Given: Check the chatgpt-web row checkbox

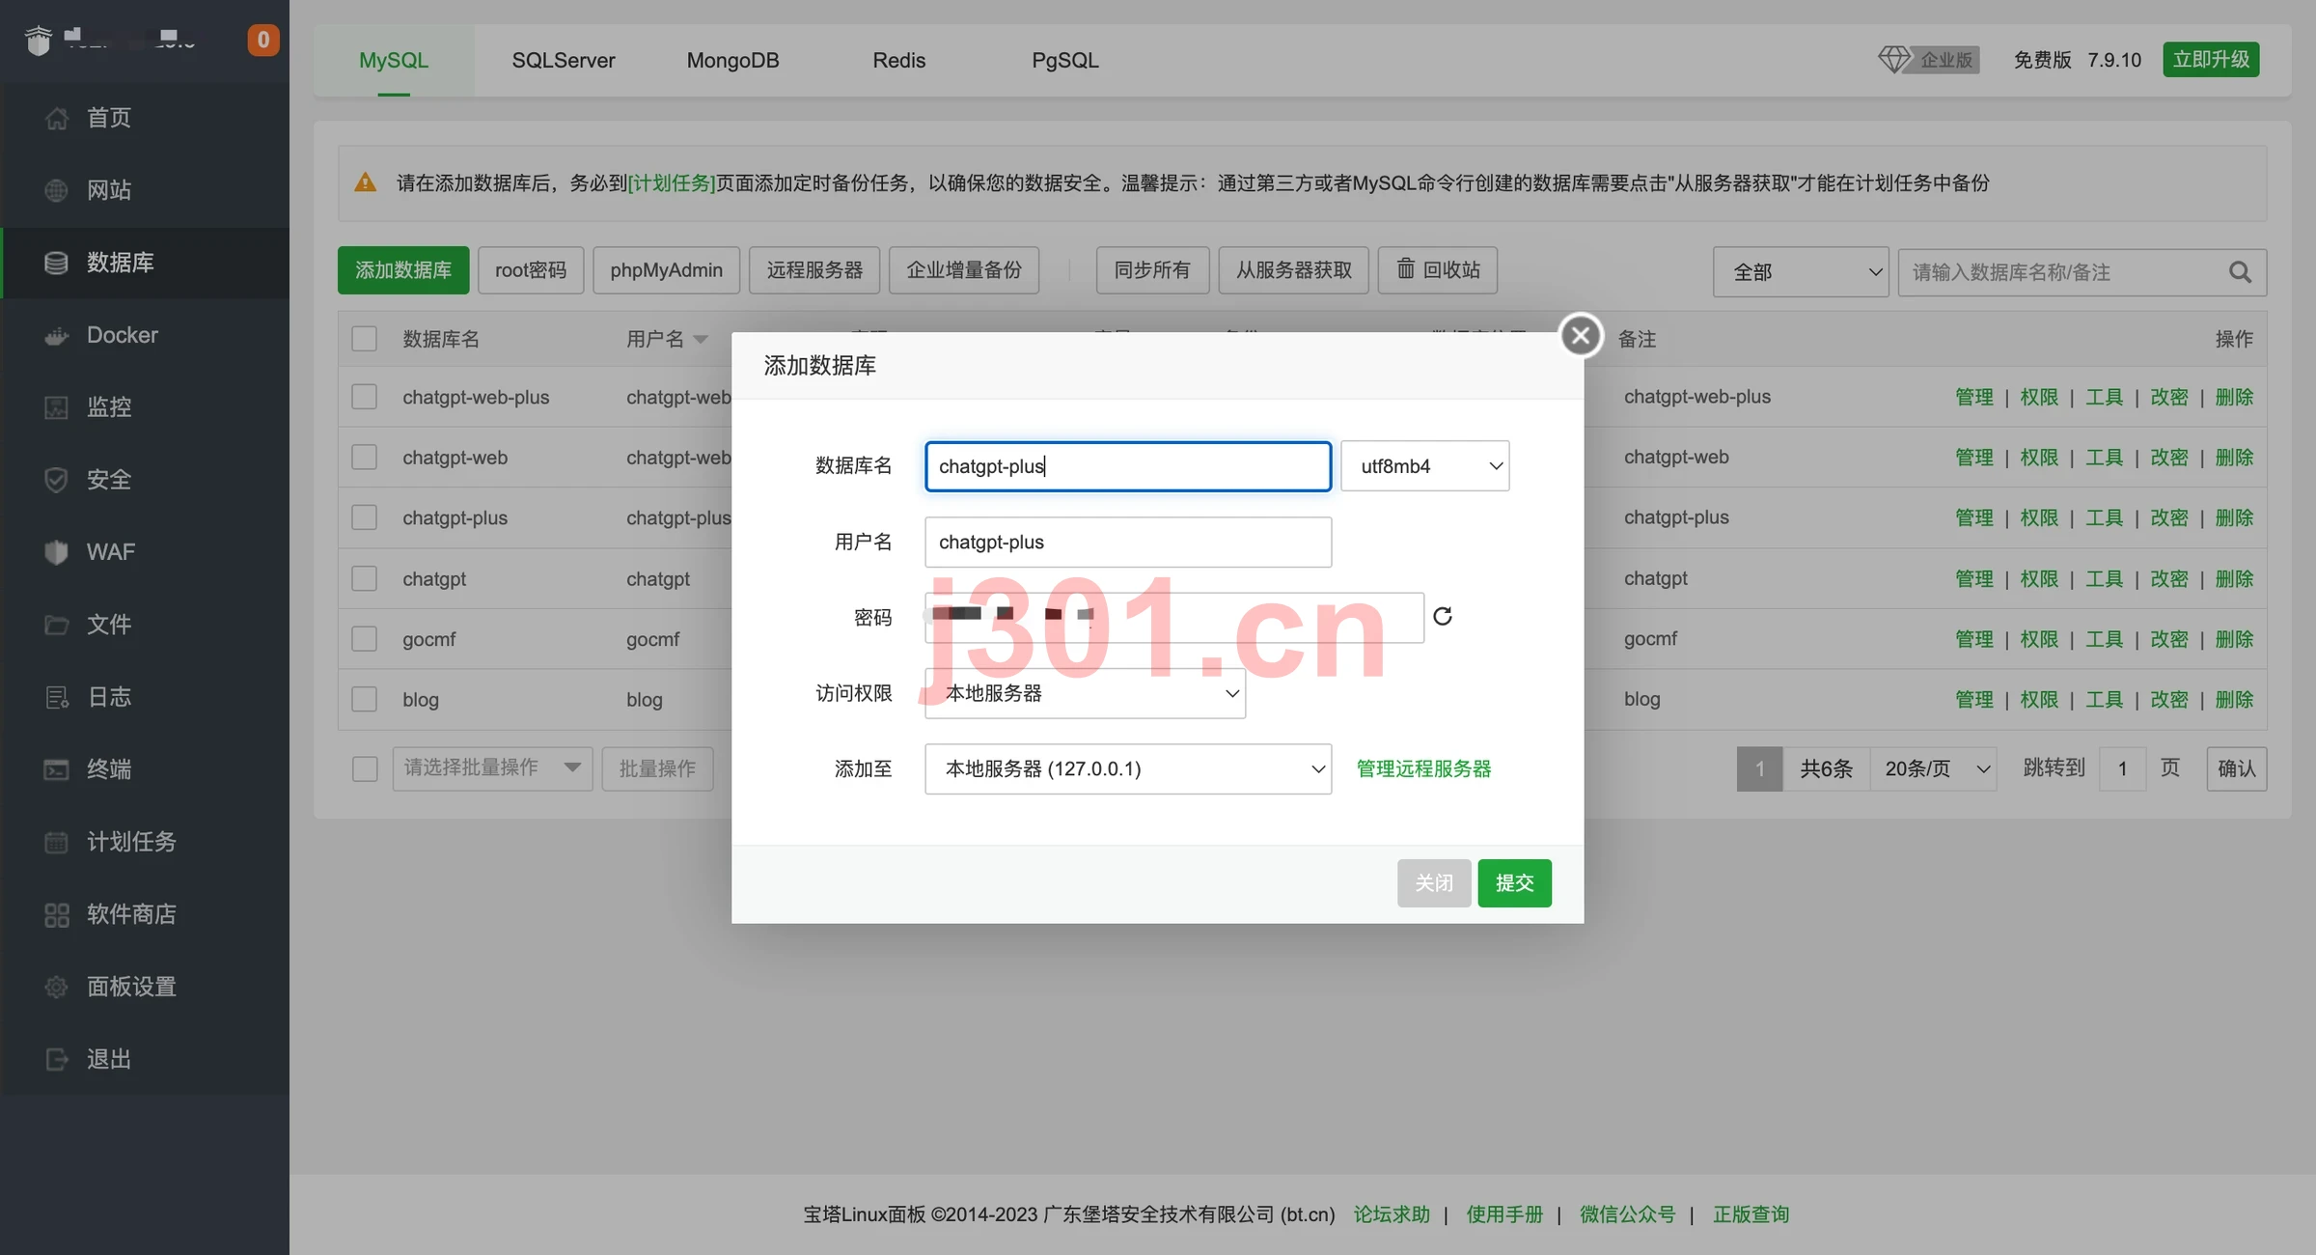Looking at the screenshot, I should pos(364,457).
